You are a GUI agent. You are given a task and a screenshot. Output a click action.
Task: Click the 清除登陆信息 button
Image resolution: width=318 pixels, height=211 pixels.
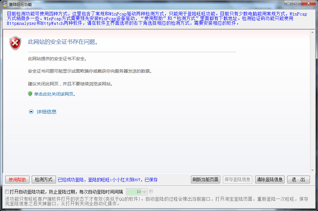[x=270, y=179]
